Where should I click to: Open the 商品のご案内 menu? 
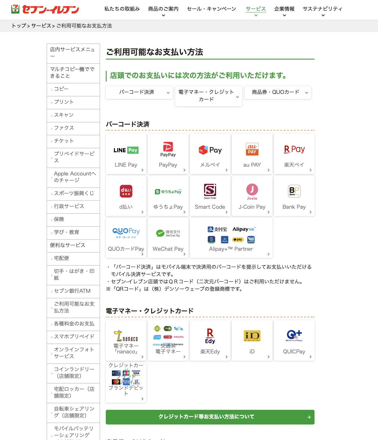163,11
